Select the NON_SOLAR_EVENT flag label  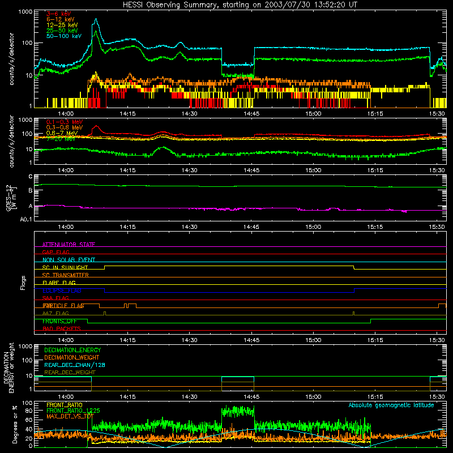click(x=69, y=260)
